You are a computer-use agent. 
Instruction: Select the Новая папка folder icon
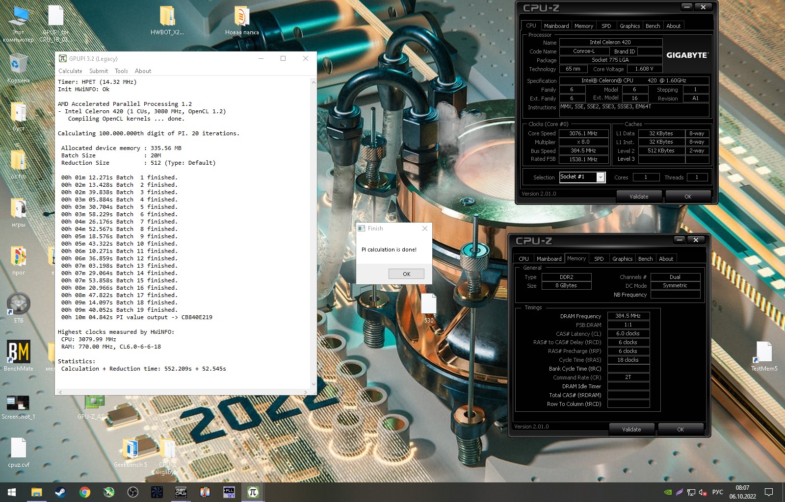(242, 21)
